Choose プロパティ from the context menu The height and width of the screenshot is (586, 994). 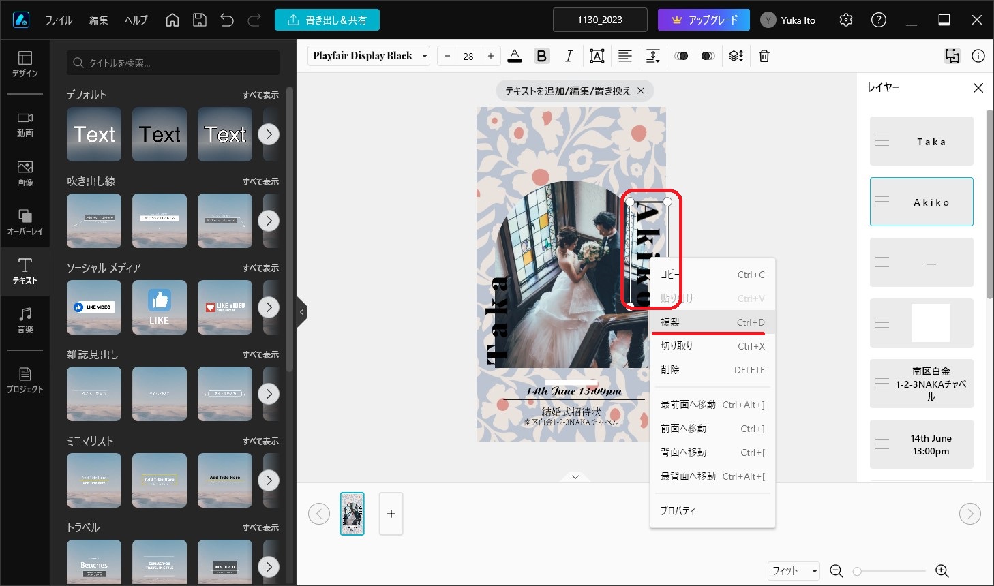[712, 510]
